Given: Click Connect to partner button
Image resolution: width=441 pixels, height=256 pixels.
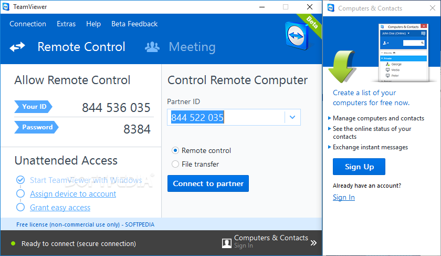Looking at the screenshot, I should click(208, 183).
